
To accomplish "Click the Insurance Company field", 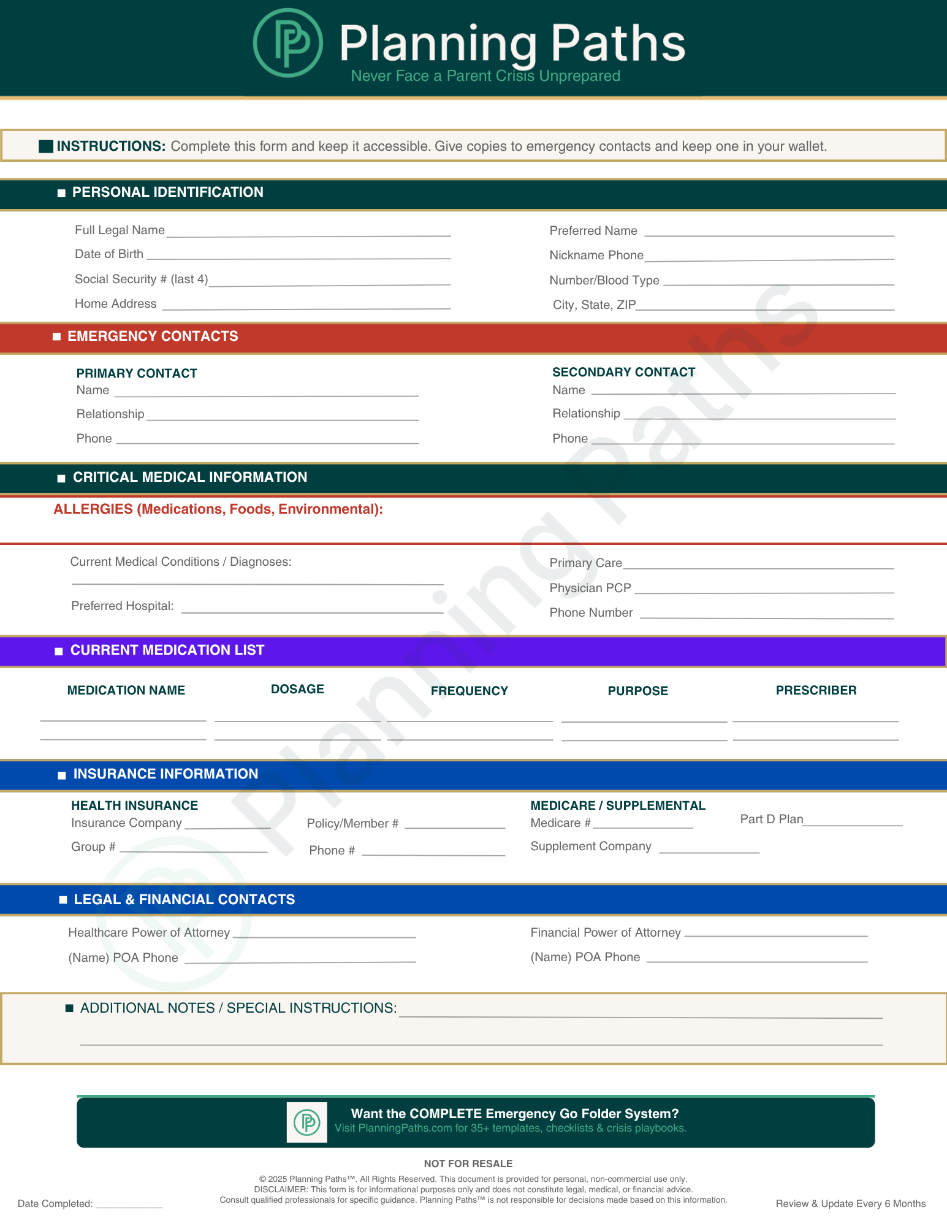I will pos(228,823).
